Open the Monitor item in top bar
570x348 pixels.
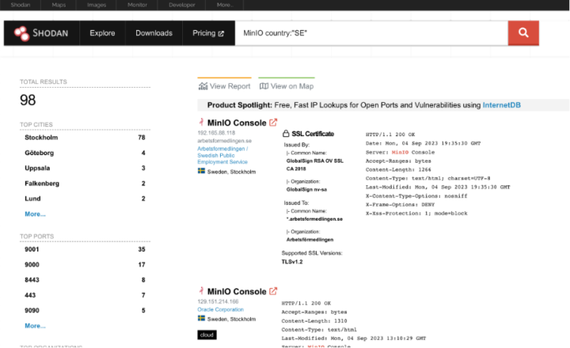pyautogui.click(x=137, y=5)
